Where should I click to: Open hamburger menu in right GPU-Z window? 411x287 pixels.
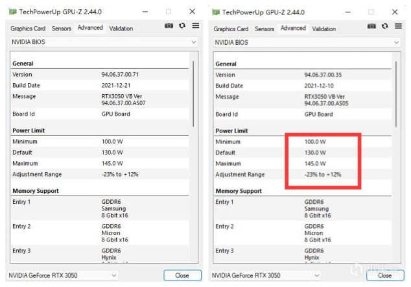[398, 26]
